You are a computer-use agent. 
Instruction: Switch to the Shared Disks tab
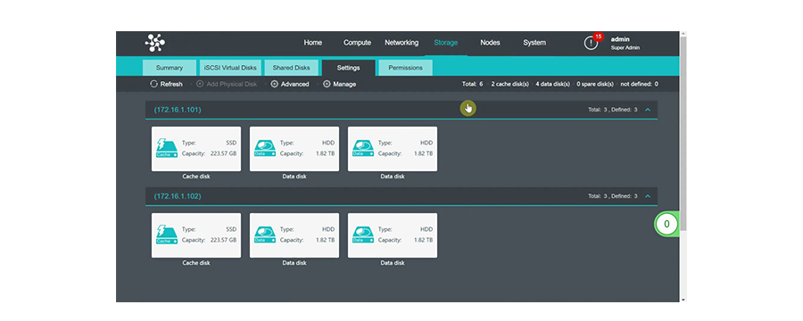click(x=291, y=68)
